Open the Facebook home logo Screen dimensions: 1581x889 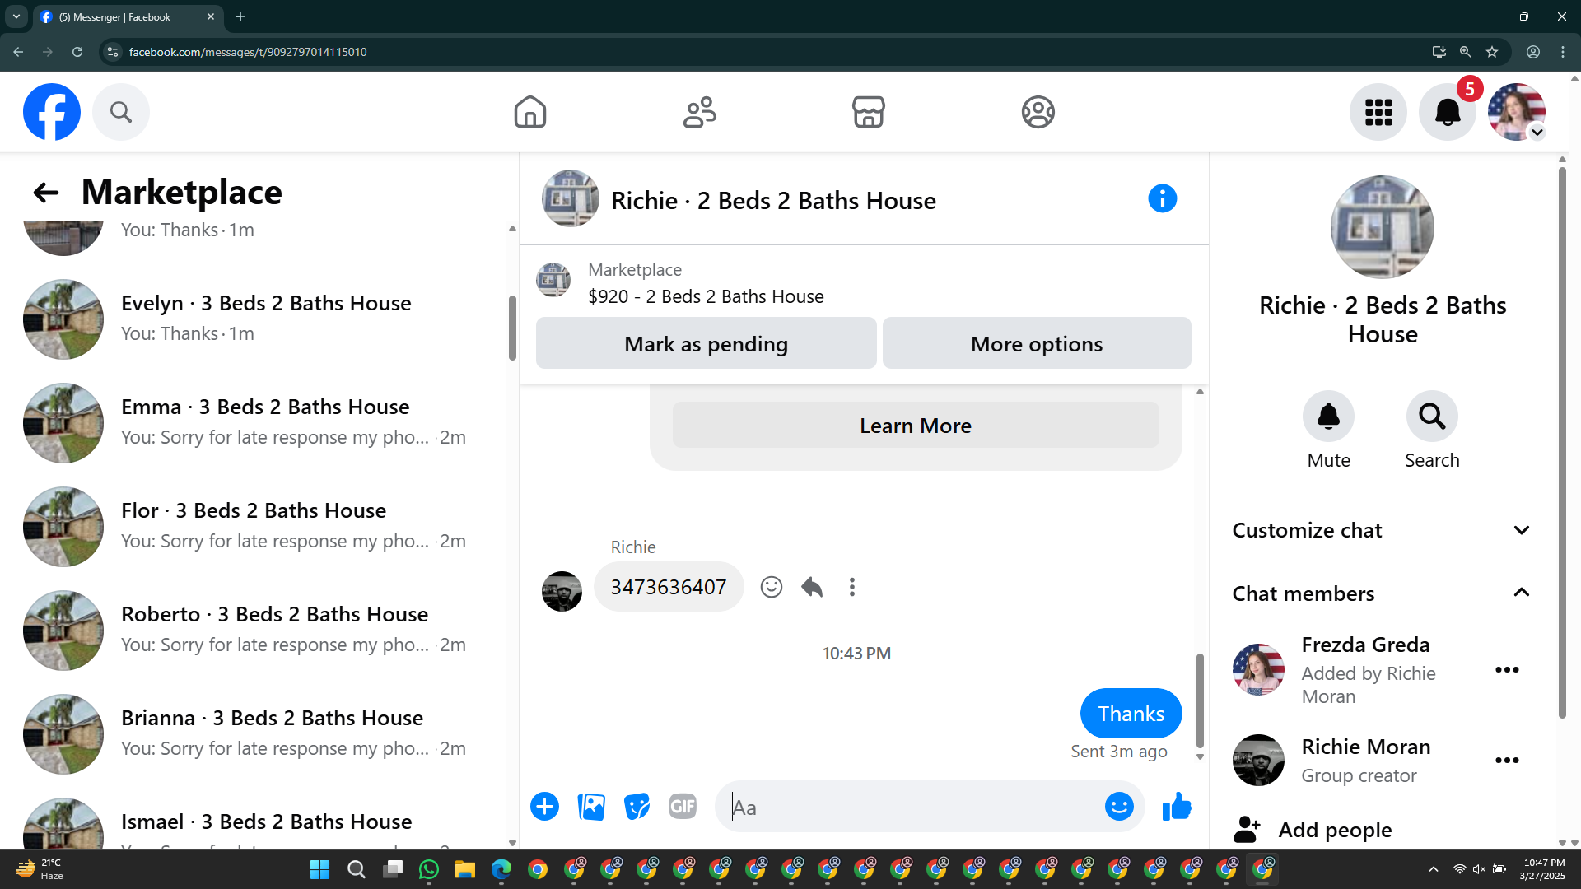click(52, 112)
